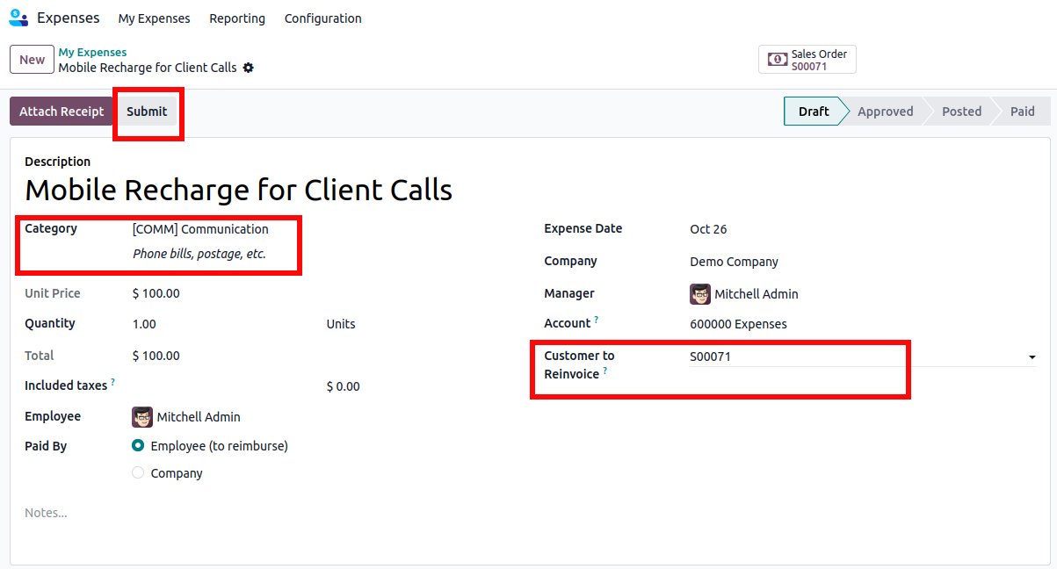Select the Company paid-by radio option
Viewport: 1057px width, 569px height.
point(138,473)
